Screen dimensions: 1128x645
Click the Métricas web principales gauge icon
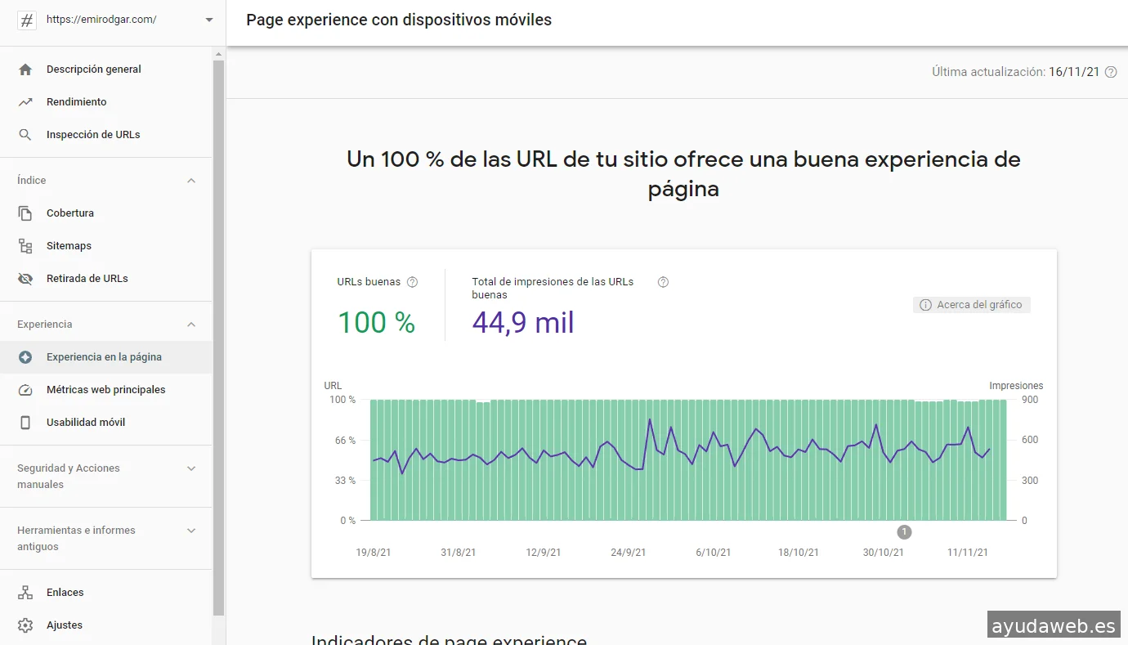tap(25, 390)
